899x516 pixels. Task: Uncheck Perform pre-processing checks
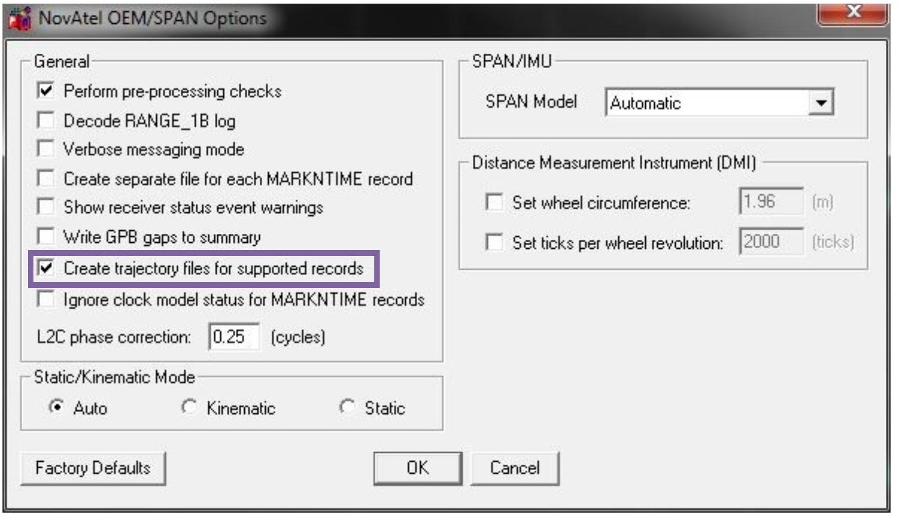(46, 91)
